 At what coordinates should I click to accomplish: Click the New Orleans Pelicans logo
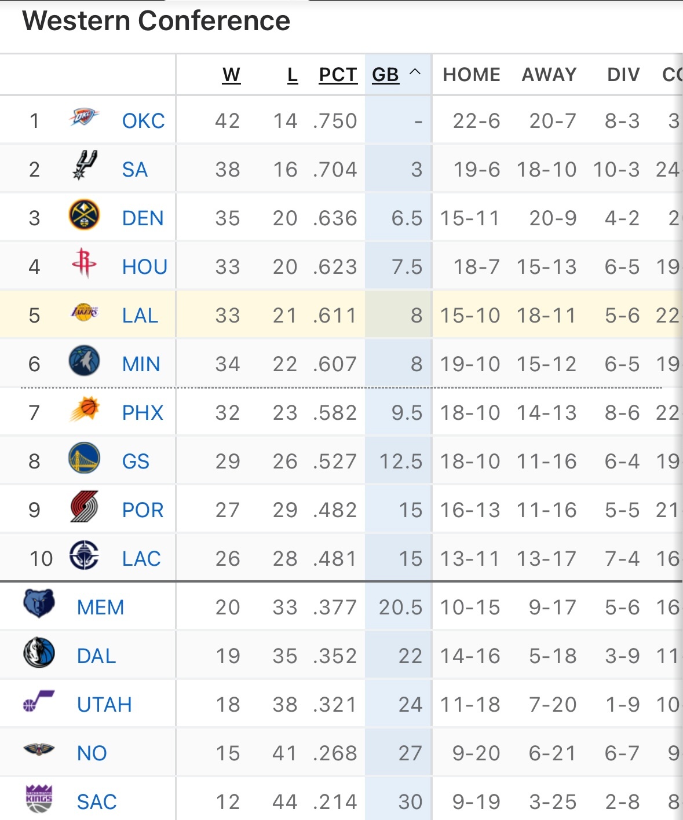pos(39,751)
